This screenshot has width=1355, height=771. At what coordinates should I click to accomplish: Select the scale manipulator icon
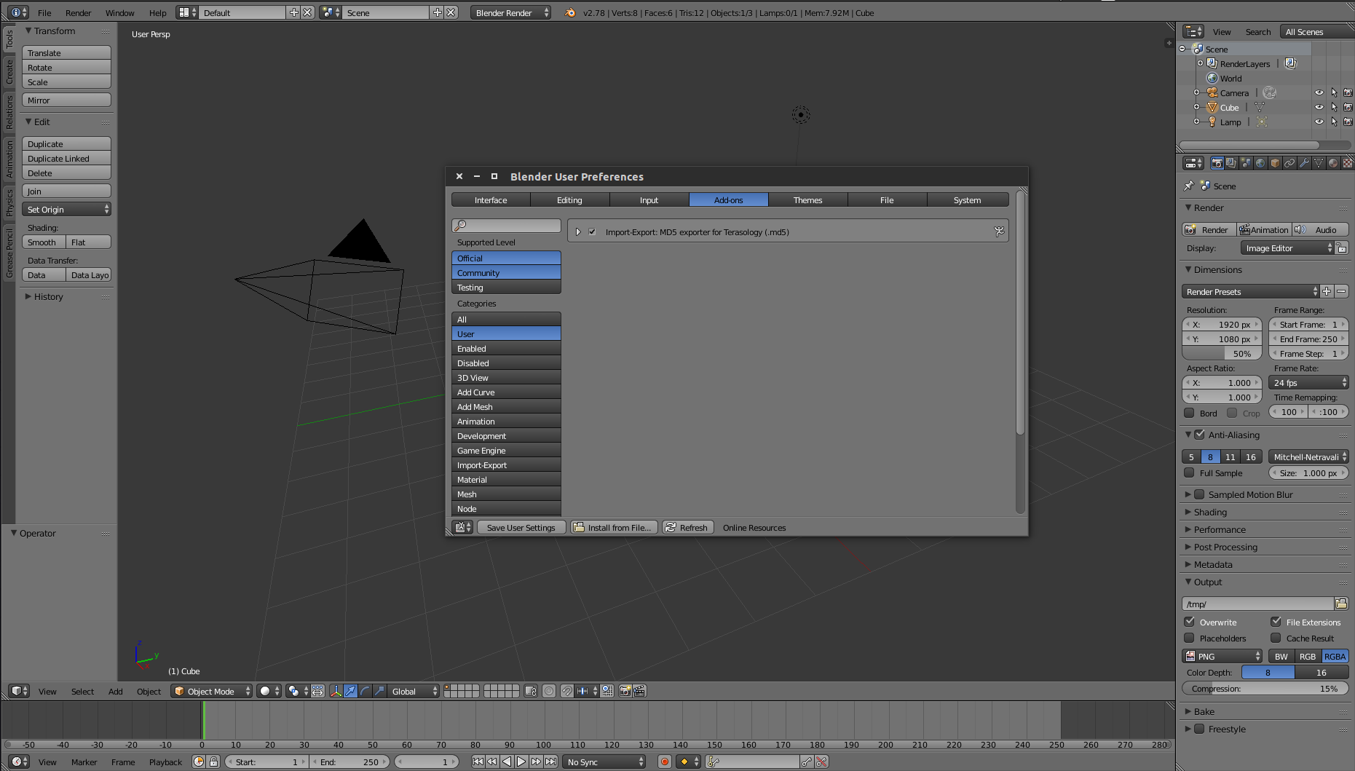[379, 691]
